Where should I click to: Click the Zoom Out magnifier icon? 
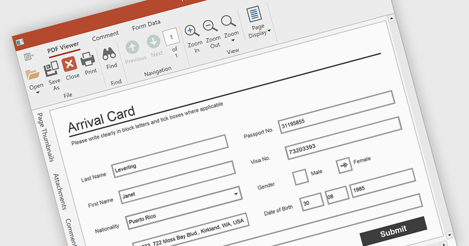point(210,26)
